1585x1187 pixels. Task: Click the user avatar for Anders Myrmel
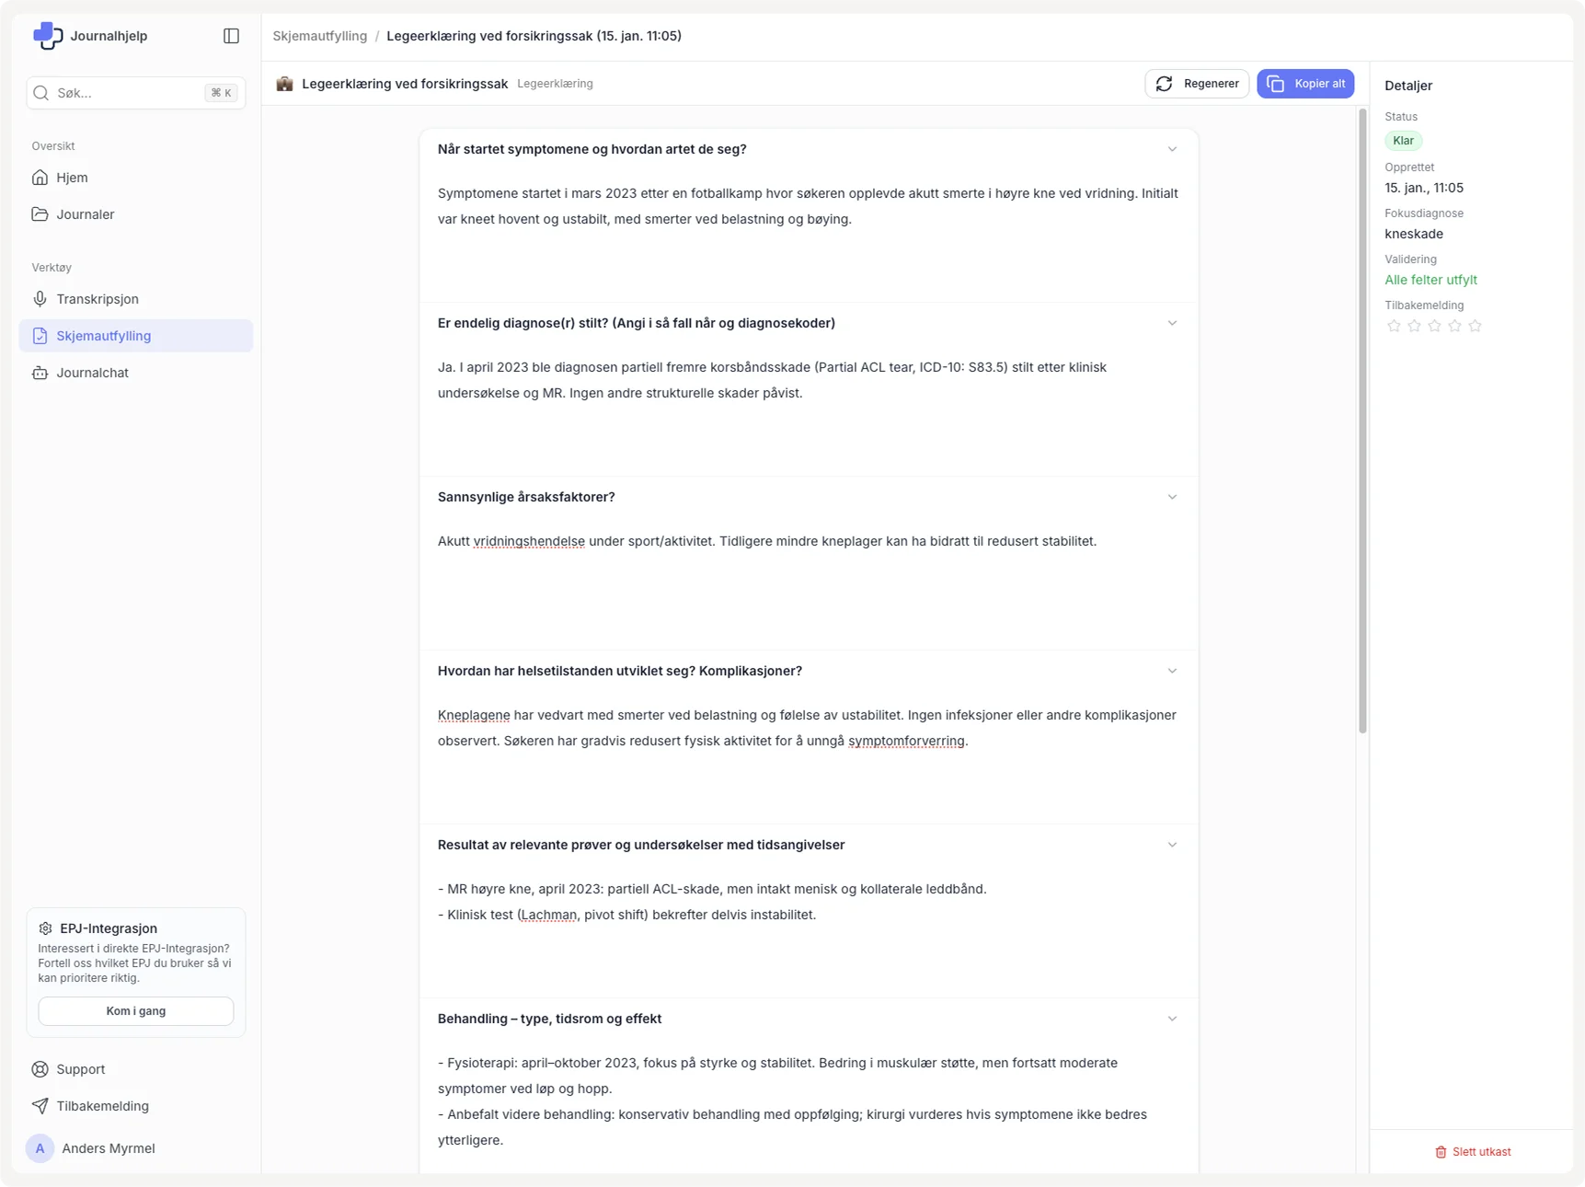click(40, 1148)
